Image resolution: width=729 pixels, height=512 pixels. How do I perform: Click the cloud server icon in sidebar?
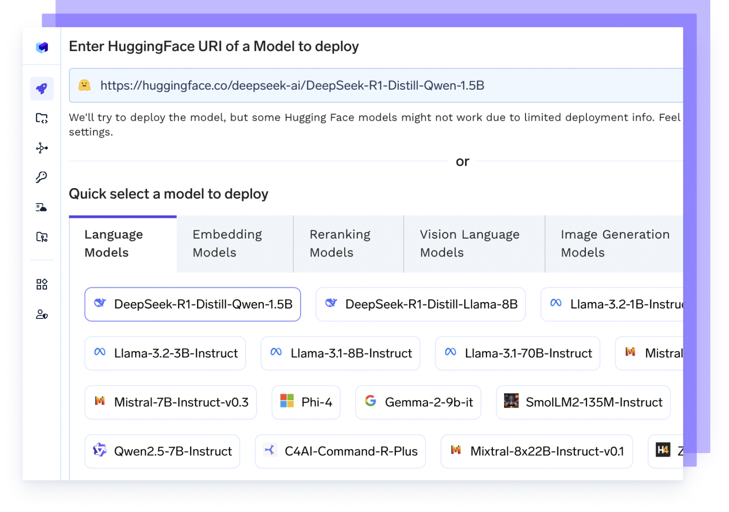click(x=42, y=207)
